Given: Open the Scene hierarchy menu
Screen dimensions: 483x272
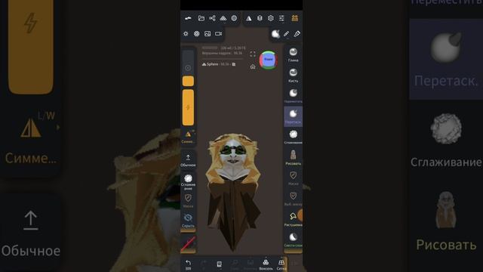Looking at the screenshot, I should [x=212, y=18].
